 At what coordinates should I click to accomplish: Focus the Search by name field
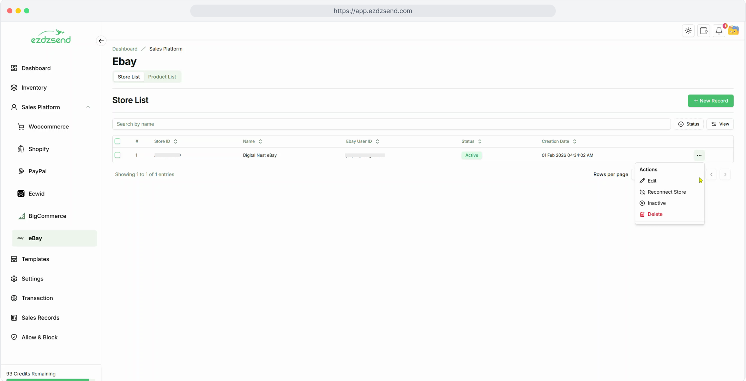click(391, 124)
